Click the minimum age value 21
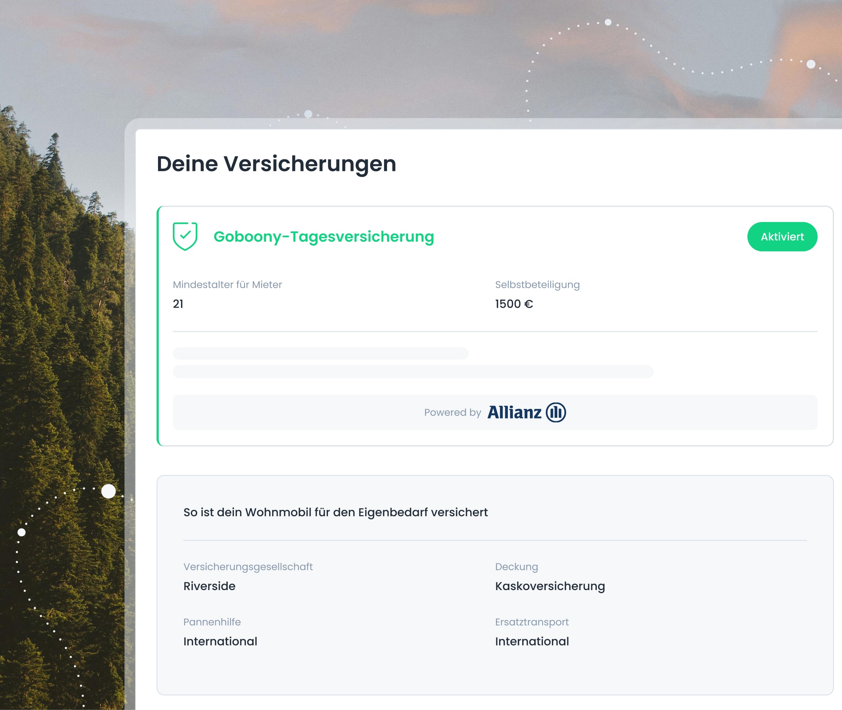 [178, 304]
